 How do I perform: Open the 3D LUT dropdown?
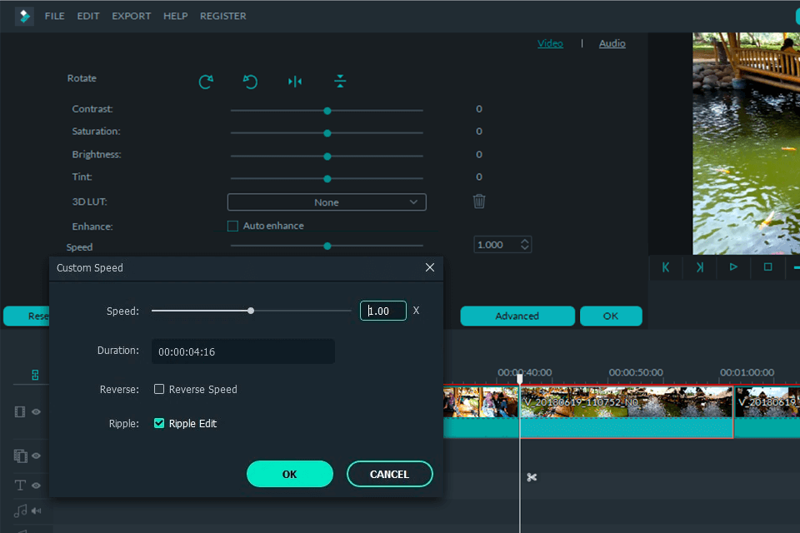[x=327, y=202]
